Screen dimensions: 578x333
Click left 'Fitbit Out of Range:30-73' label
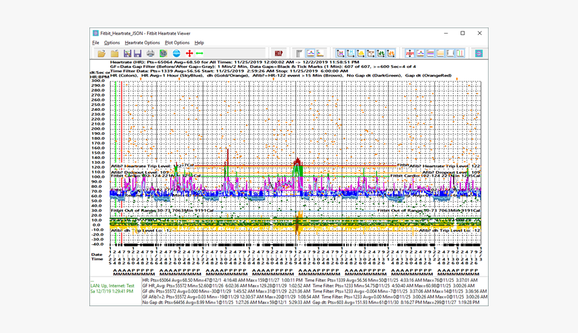(162, 211)
